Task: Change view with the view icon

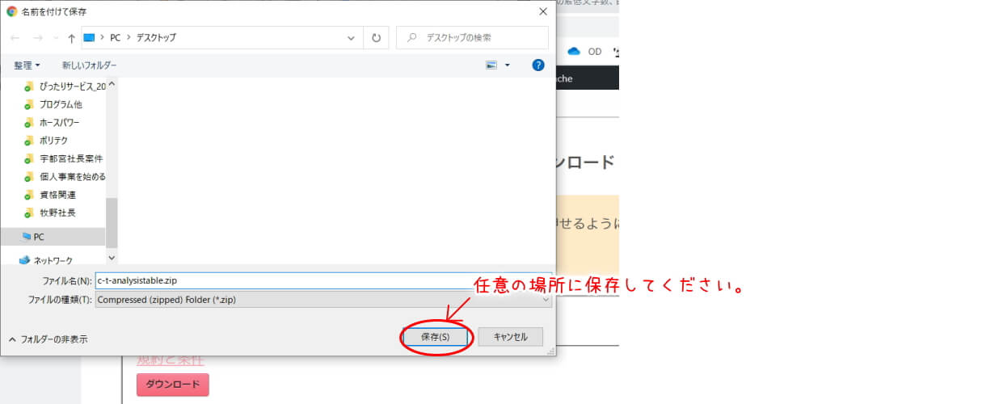Action: click(491, 65)
